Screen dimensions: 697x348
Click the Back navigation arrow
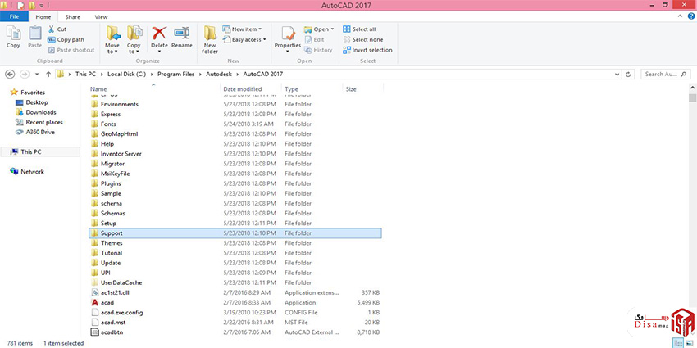pos(11,74)
